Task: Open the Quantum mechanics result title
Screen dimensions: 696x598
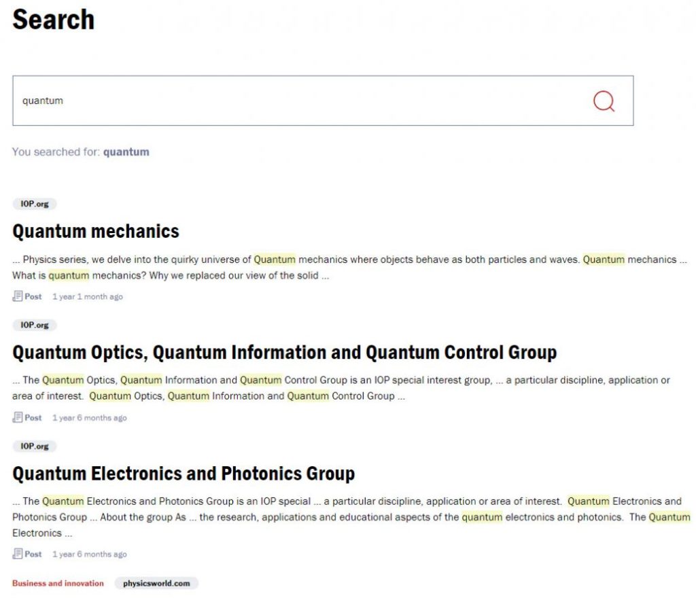Action: [95, 231]
